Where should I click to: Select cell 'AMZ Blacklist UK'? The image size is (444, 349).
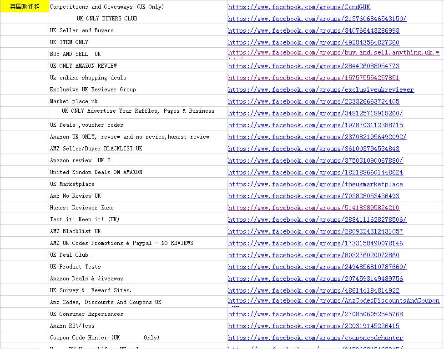(x=138, y=231)
